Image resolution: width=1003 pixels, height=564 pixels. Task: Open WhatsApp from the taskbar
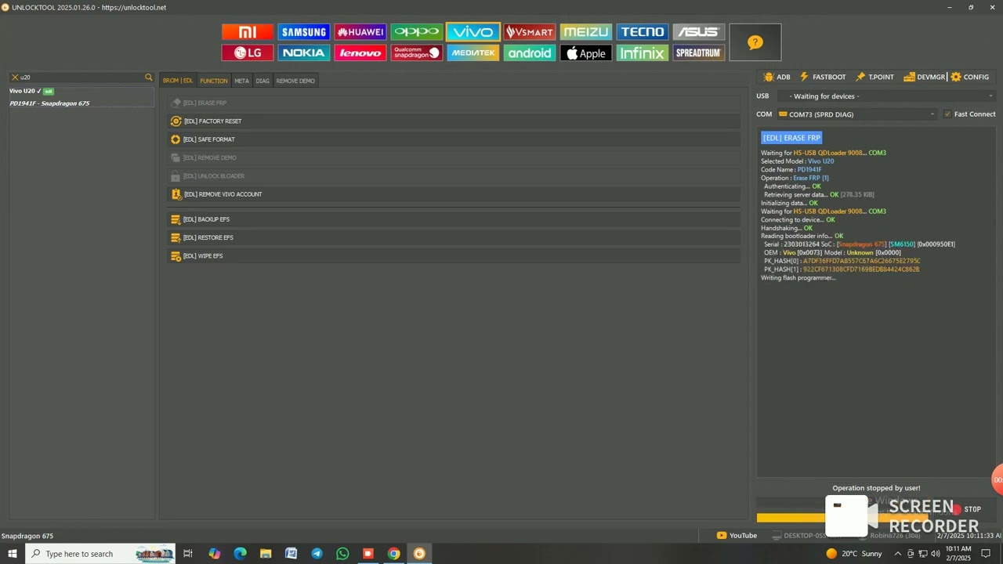coord(342,554)
